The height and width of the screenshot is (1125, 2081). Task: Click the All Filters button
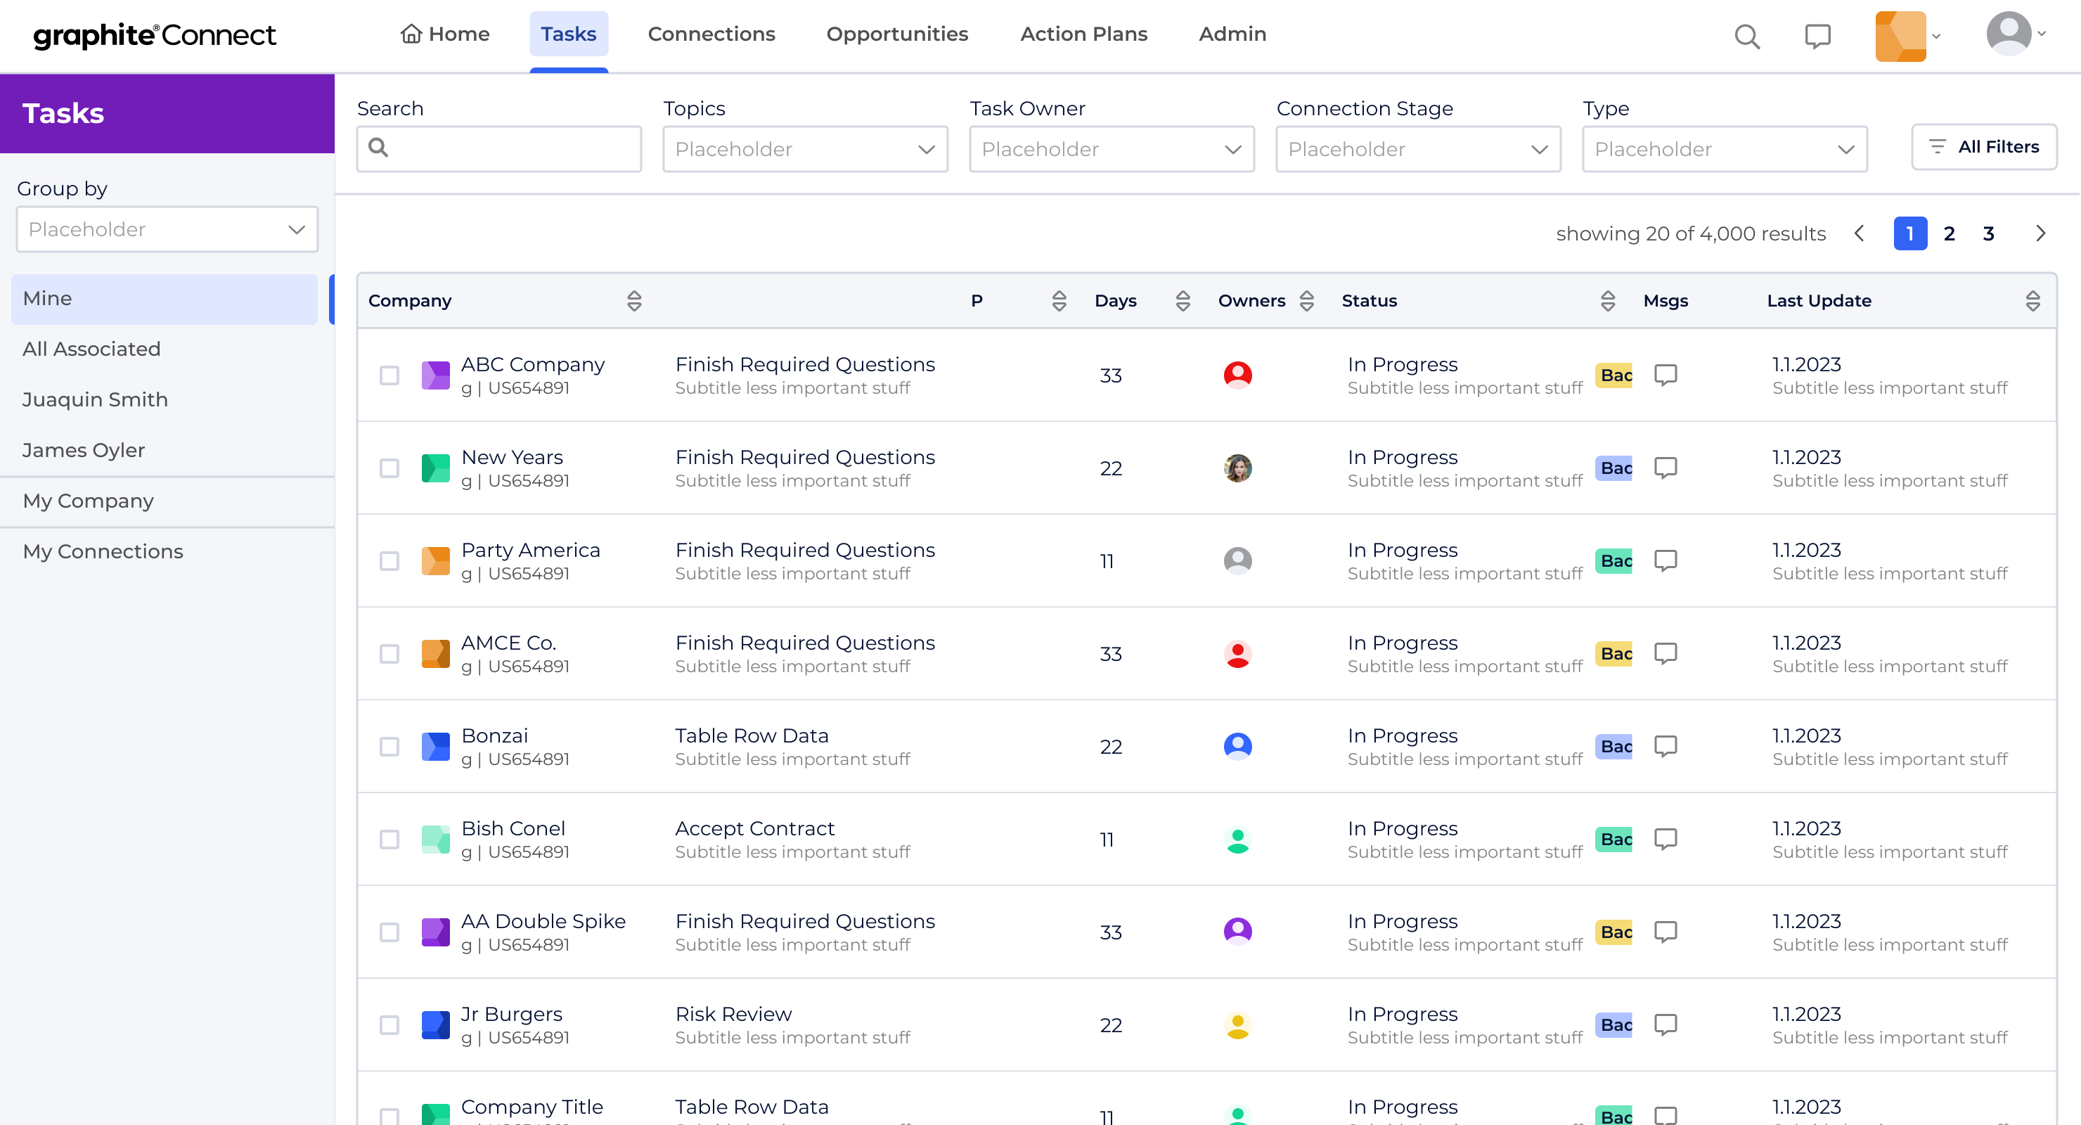click(x=1984, y=146)
